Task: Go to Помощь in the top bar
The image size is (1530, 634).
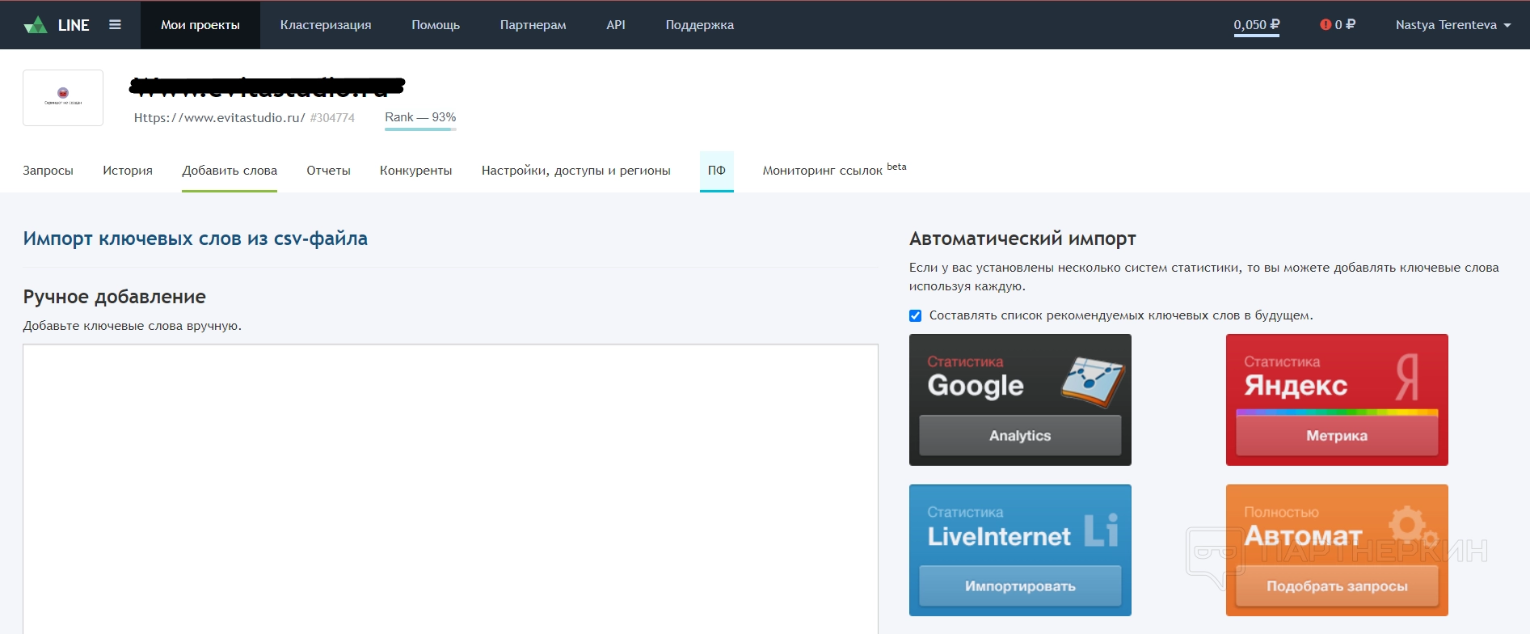Action: (x=436, y=25)
